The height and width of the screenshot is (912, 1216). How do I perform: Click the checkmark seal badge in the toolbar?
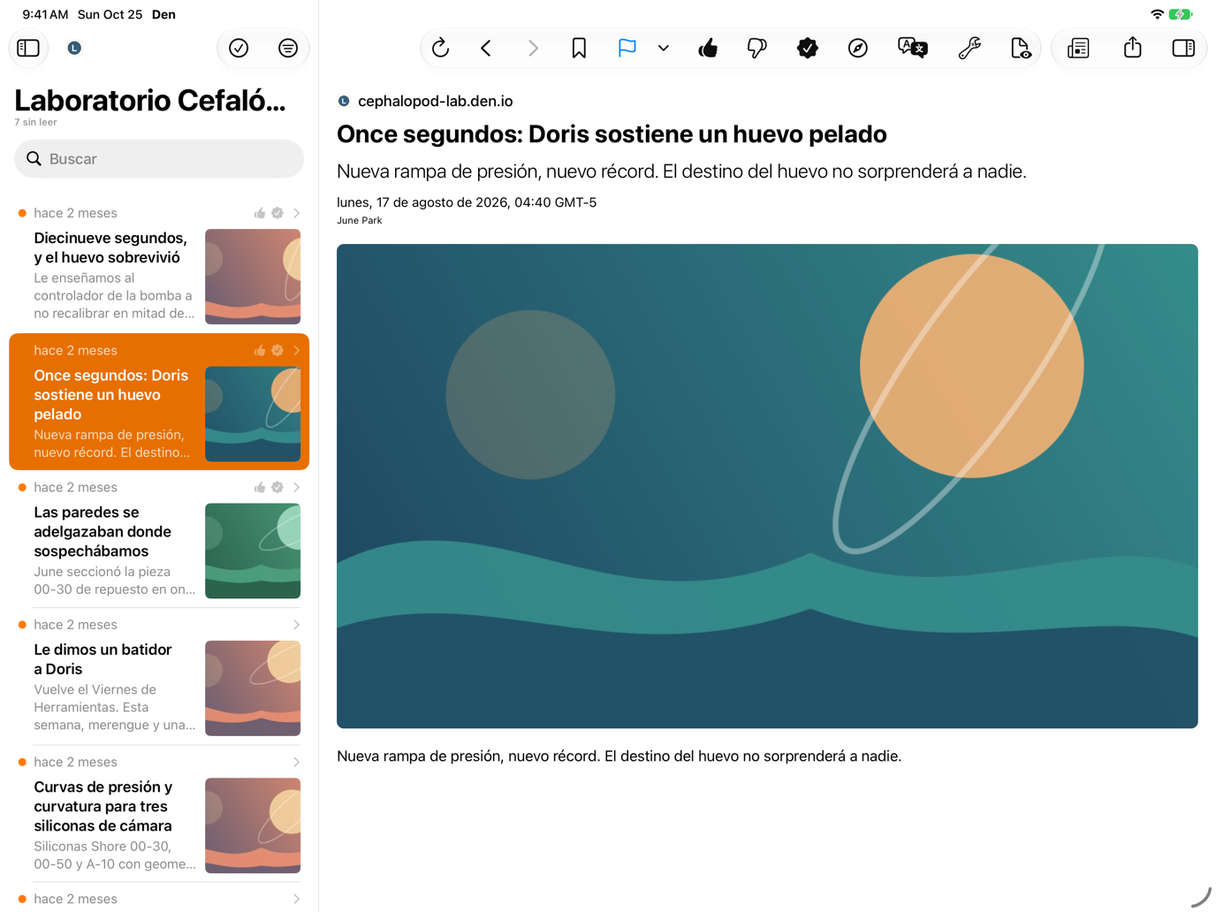(x=807, y=48)
